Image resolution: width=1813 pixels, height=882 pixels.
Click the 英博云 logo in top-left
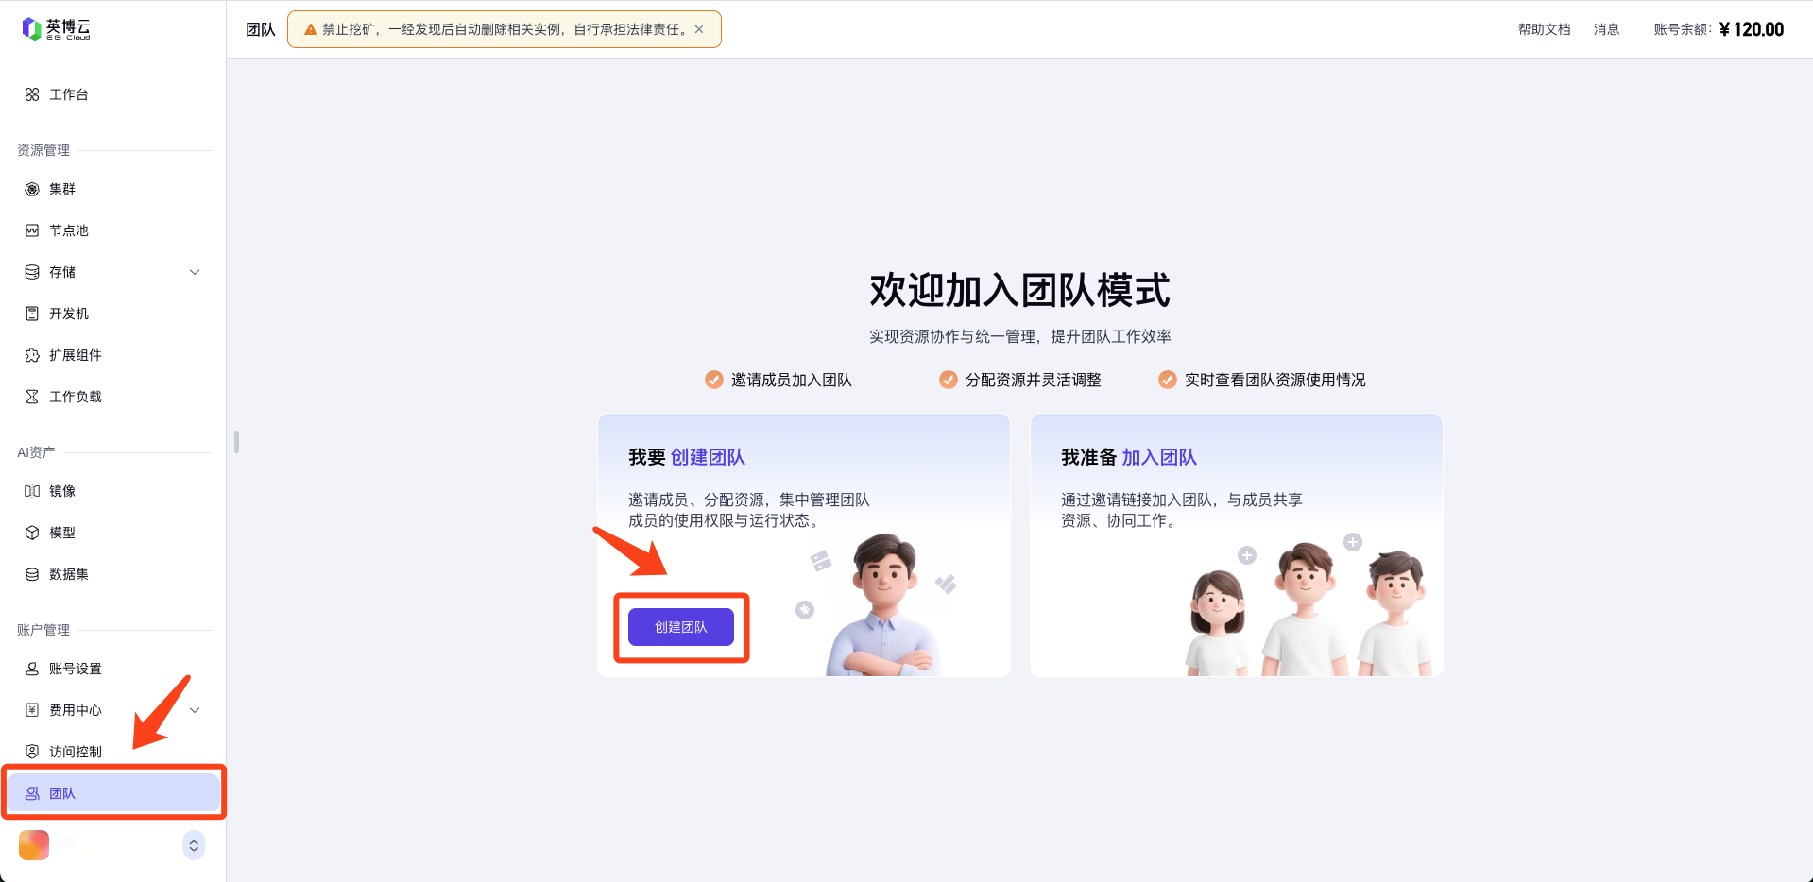pyautogui.click(x=57, y=29)
